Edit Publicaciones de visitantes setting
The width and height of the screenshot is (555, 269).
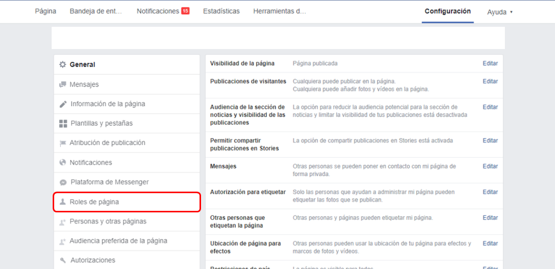pyautogui.click(x=490, y=81)
